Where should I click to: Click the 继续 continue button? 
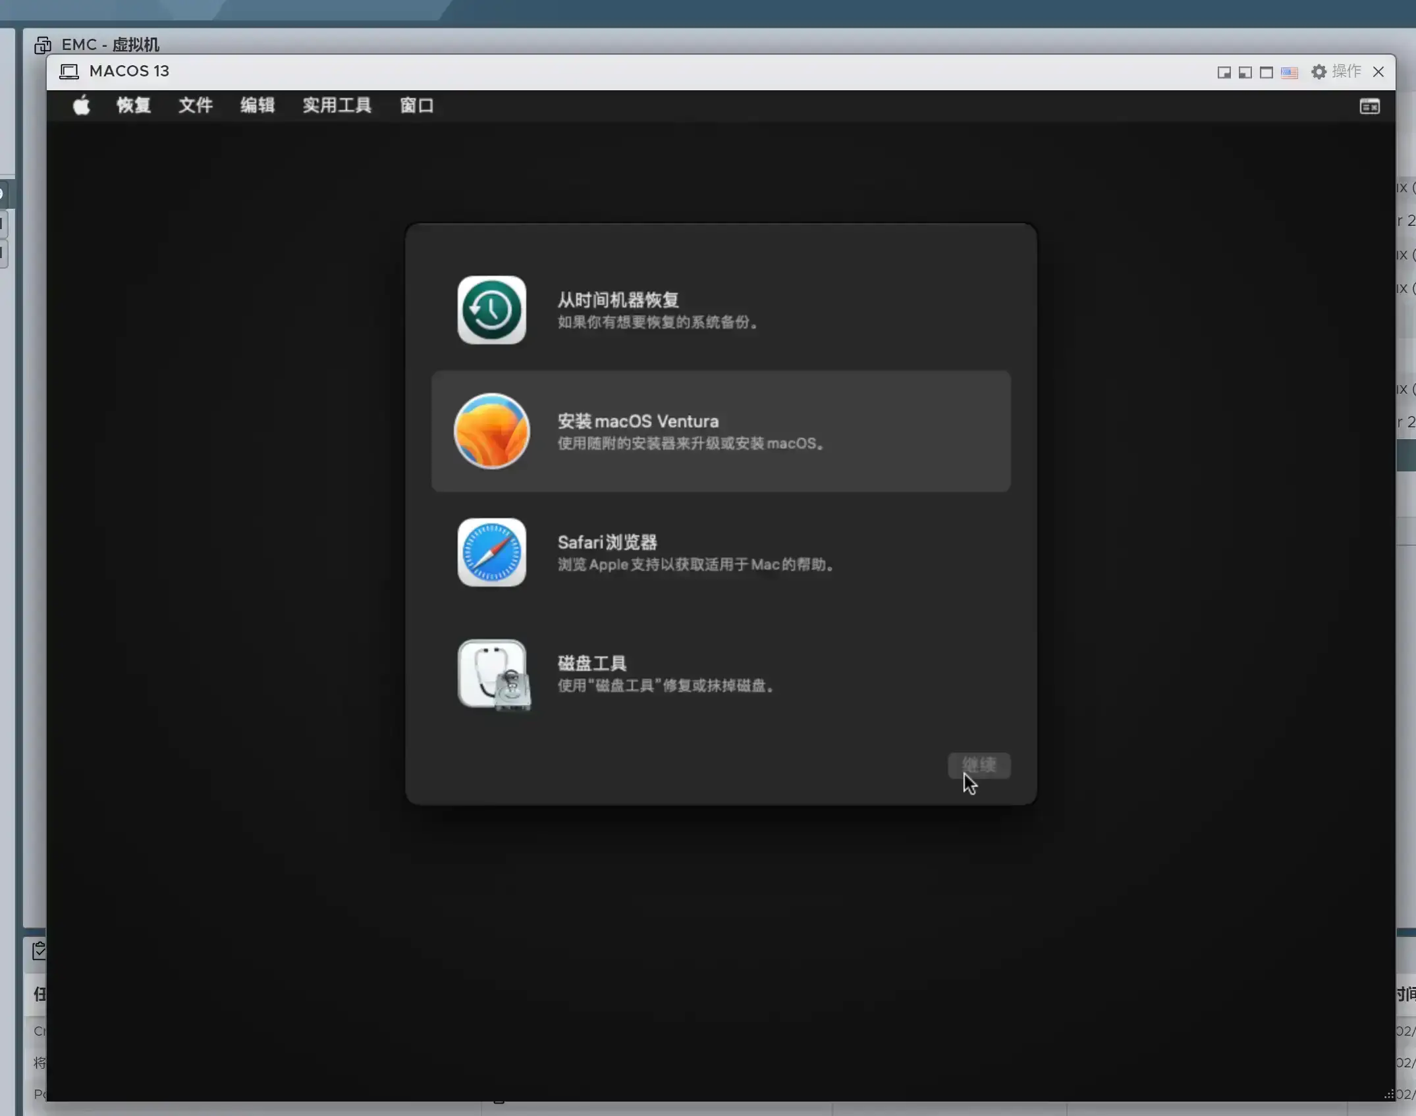click(x=979, y=765)
